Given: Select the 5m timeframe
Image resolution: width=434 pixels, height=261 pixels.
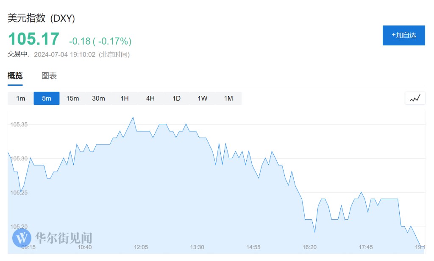Looking at the screenshot, I should click(47, 98).
